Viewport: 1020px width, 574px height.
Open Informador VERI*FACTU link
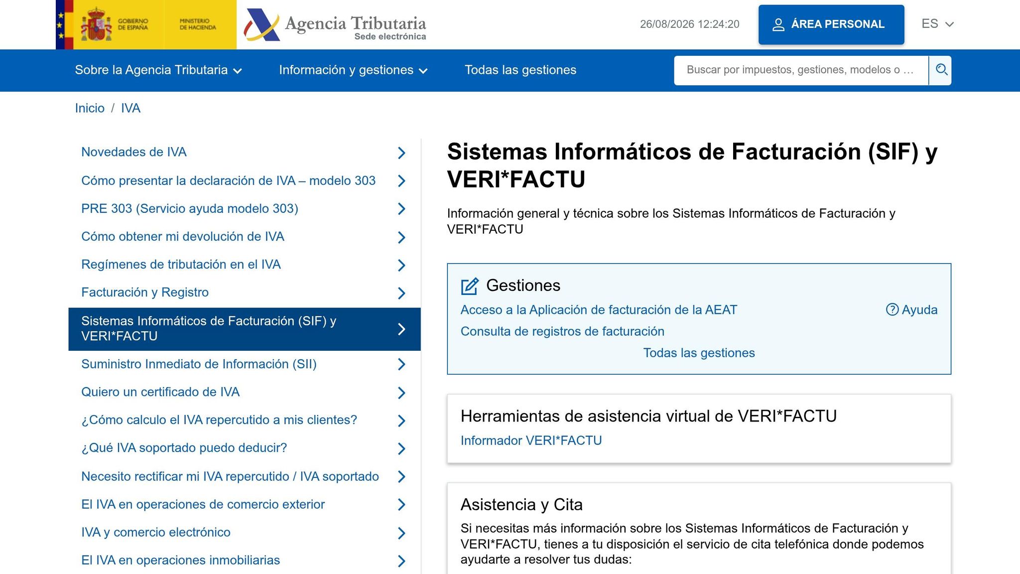[531, 441]
